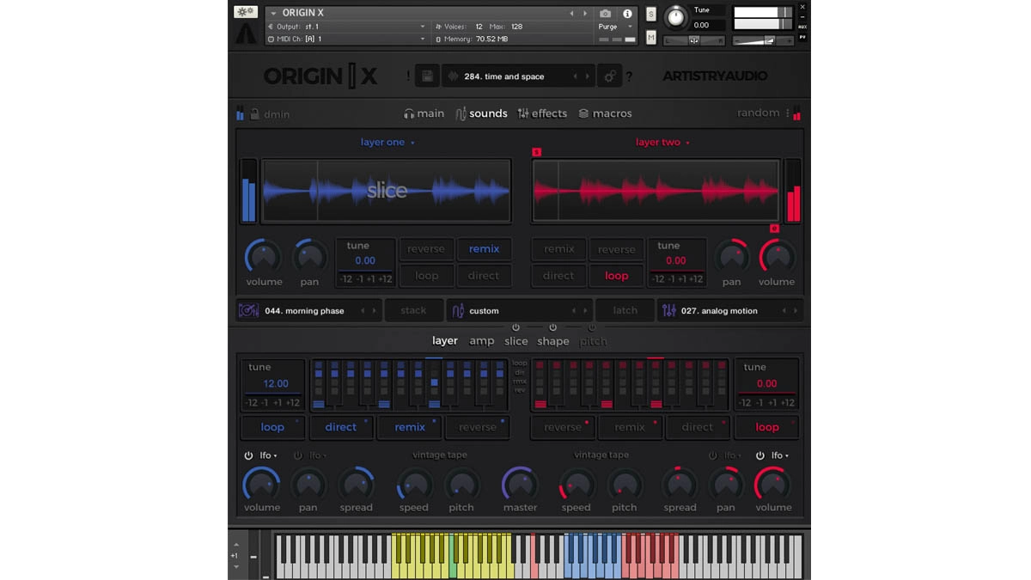Click the 12.00 tune value field

coord(276,384)
